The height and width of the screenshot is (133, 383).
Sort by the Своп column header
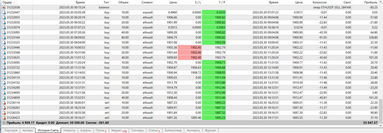pyautogui.click(x=340, y=2)
